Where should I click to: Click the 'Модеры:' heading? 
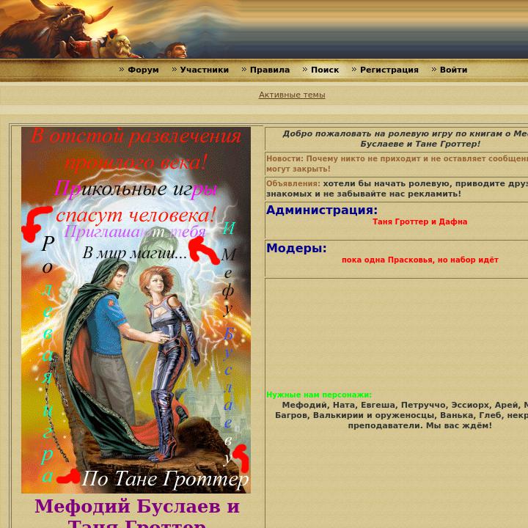coord(296,248)
